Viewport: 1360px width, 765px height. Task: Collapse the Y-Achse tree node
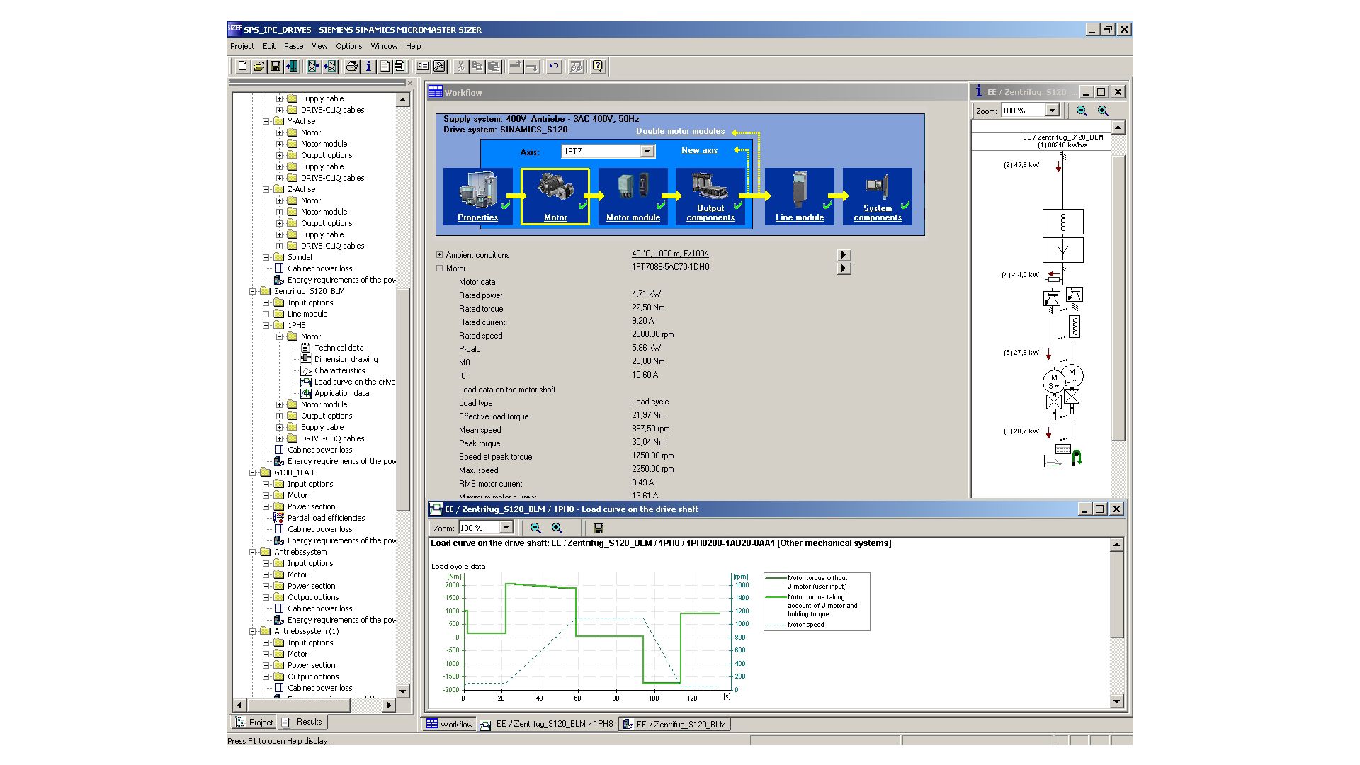(x=266, y=121)
